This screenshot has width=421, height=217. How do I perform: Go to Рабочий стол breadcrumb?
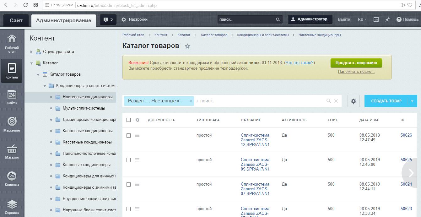pyautogui.click(x=133, y=35)
